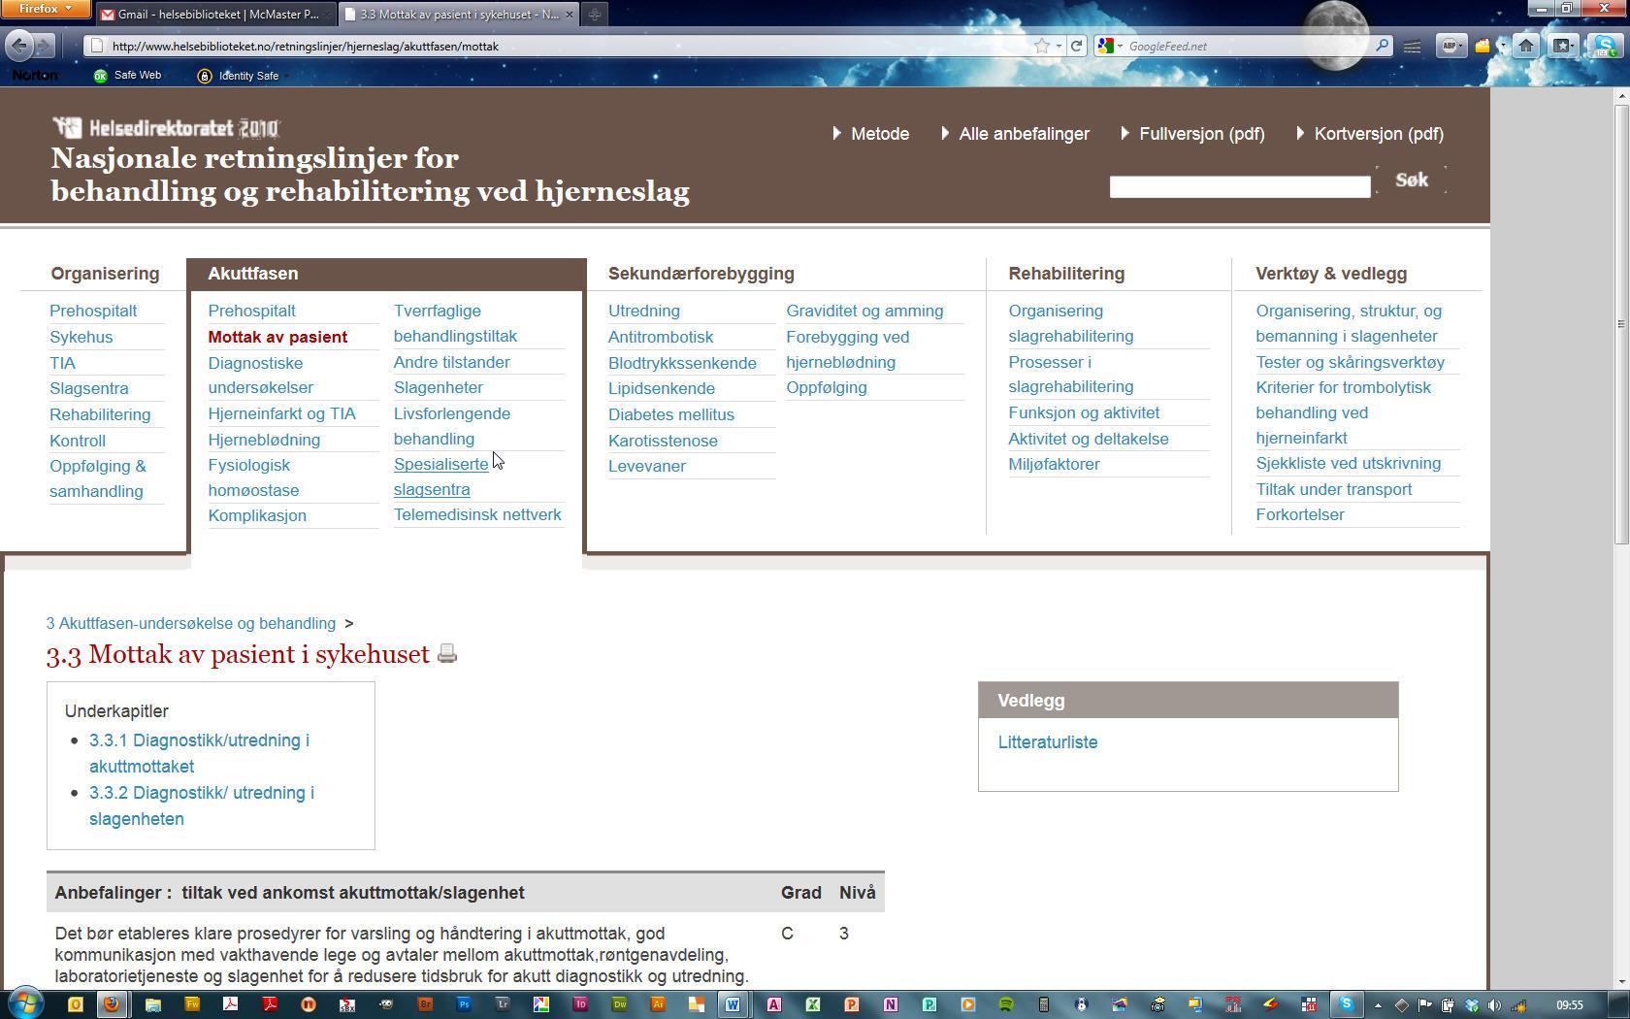
Task: Open subchapter 3.3.1 Diagnostikk/utredning i akuttmottaket
Action: [x=199, y=753]
